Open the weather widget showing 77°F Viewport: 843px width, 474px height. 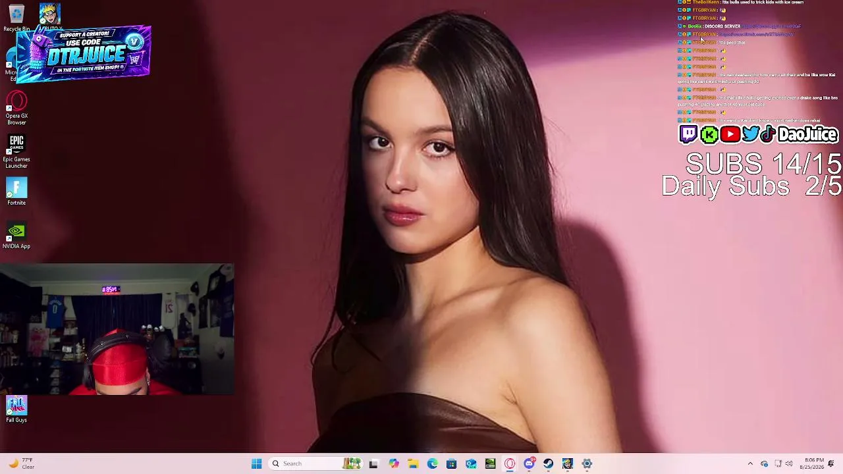(x=21, y=463)
